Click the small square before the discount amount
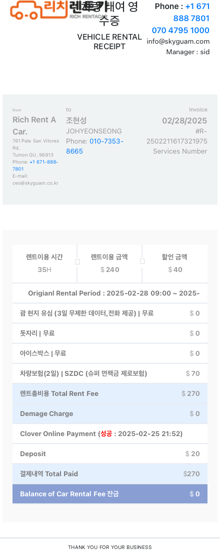Viewport: 220px width, 551px height. 142,261
